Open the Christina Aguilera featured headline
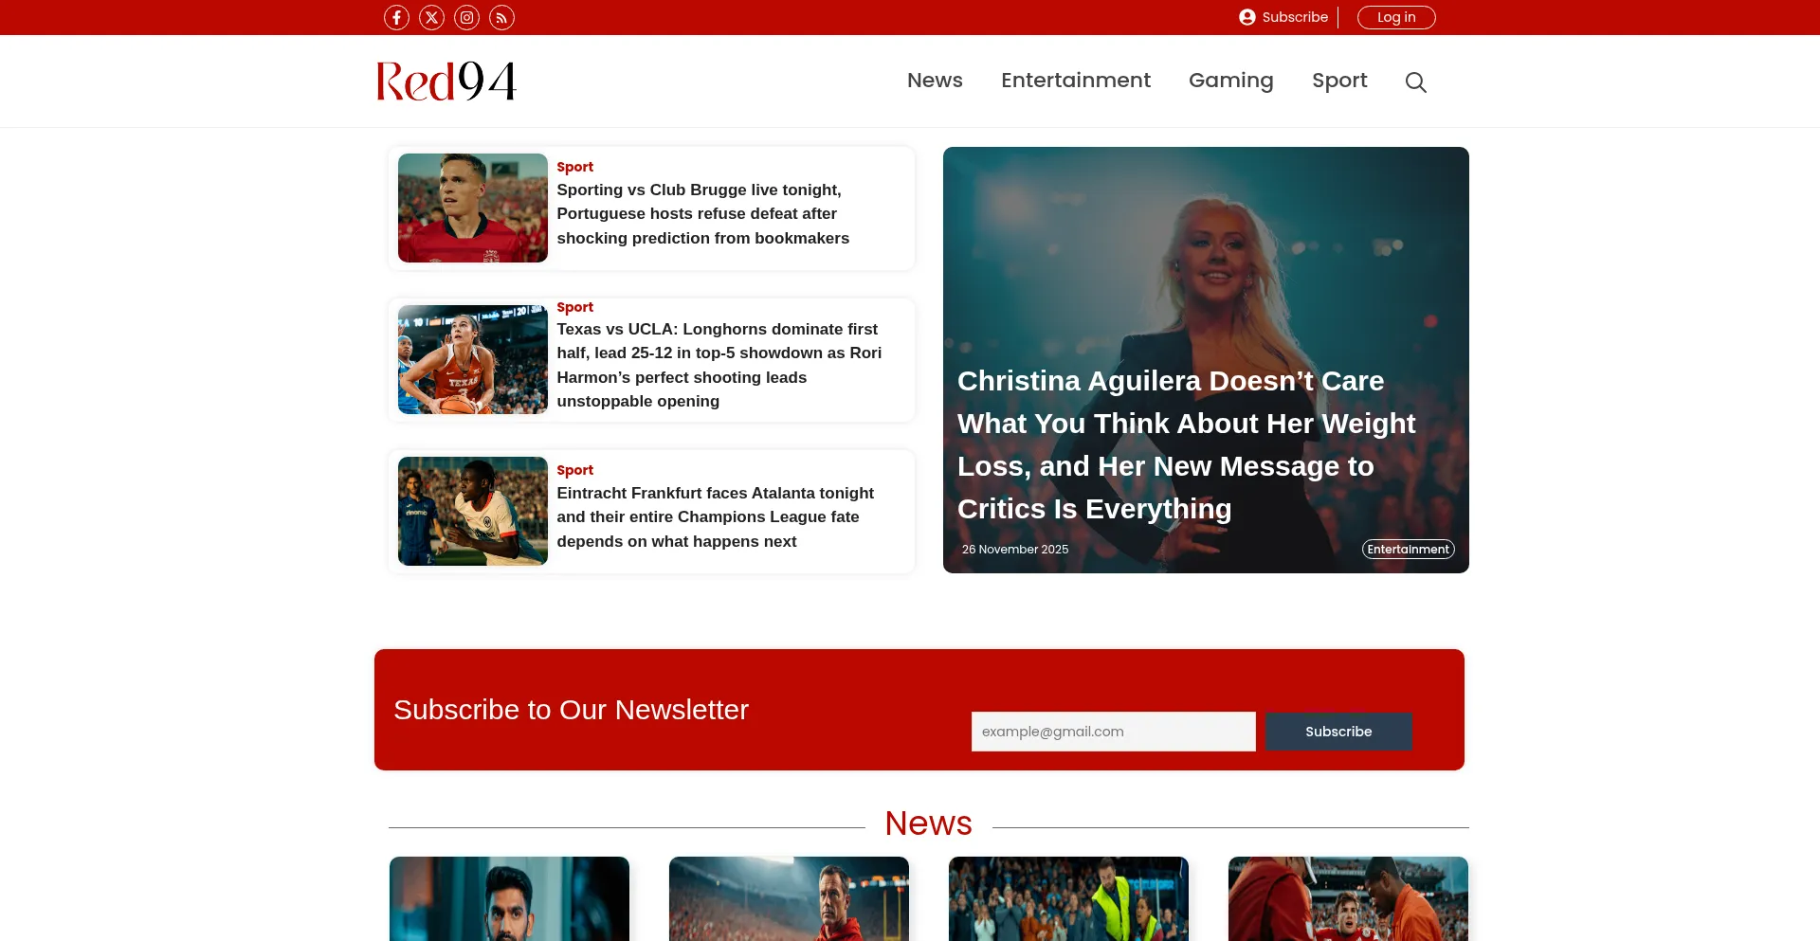Image resolution: width=1820 pixels, height=941 pixels. (1187, 444)
